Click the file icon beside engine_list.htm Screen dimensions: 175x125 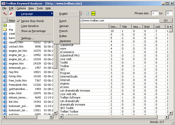pyautogui.click(x=5, y=51)
